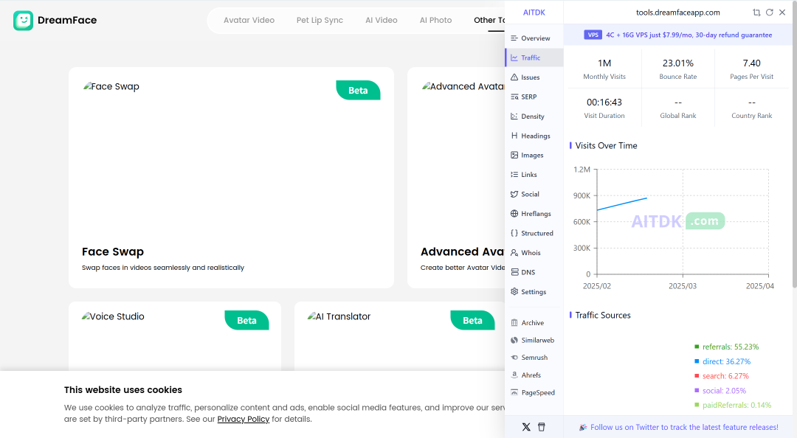Open the Whois section

point(534,252)
